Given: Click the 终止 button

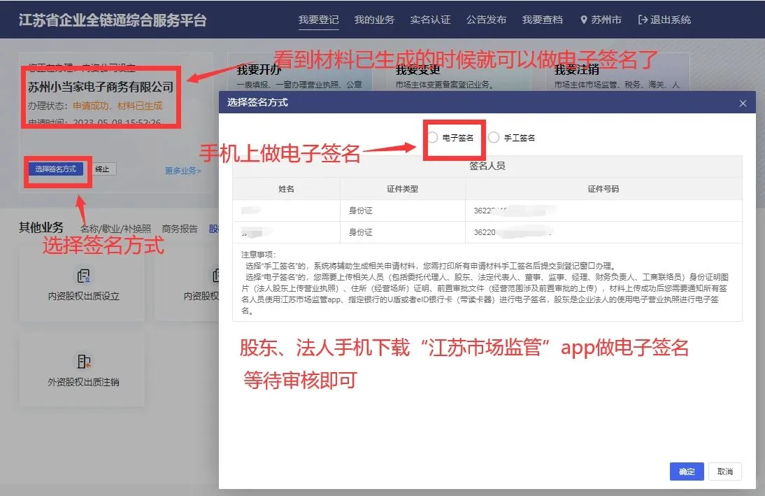Looking at the screenshot, I should [102, 169].
